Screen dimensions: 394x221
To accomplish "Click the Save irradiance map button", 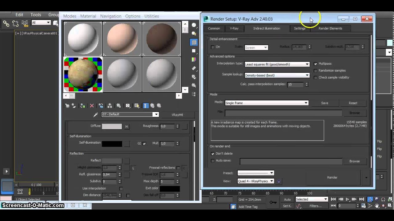I will click(325, 103).
